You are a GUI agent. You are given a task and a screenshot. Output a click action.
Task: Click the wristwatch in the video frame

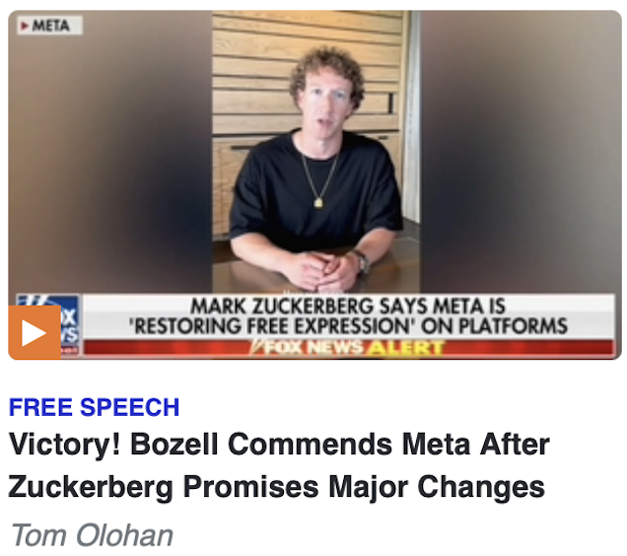point(362,261)
